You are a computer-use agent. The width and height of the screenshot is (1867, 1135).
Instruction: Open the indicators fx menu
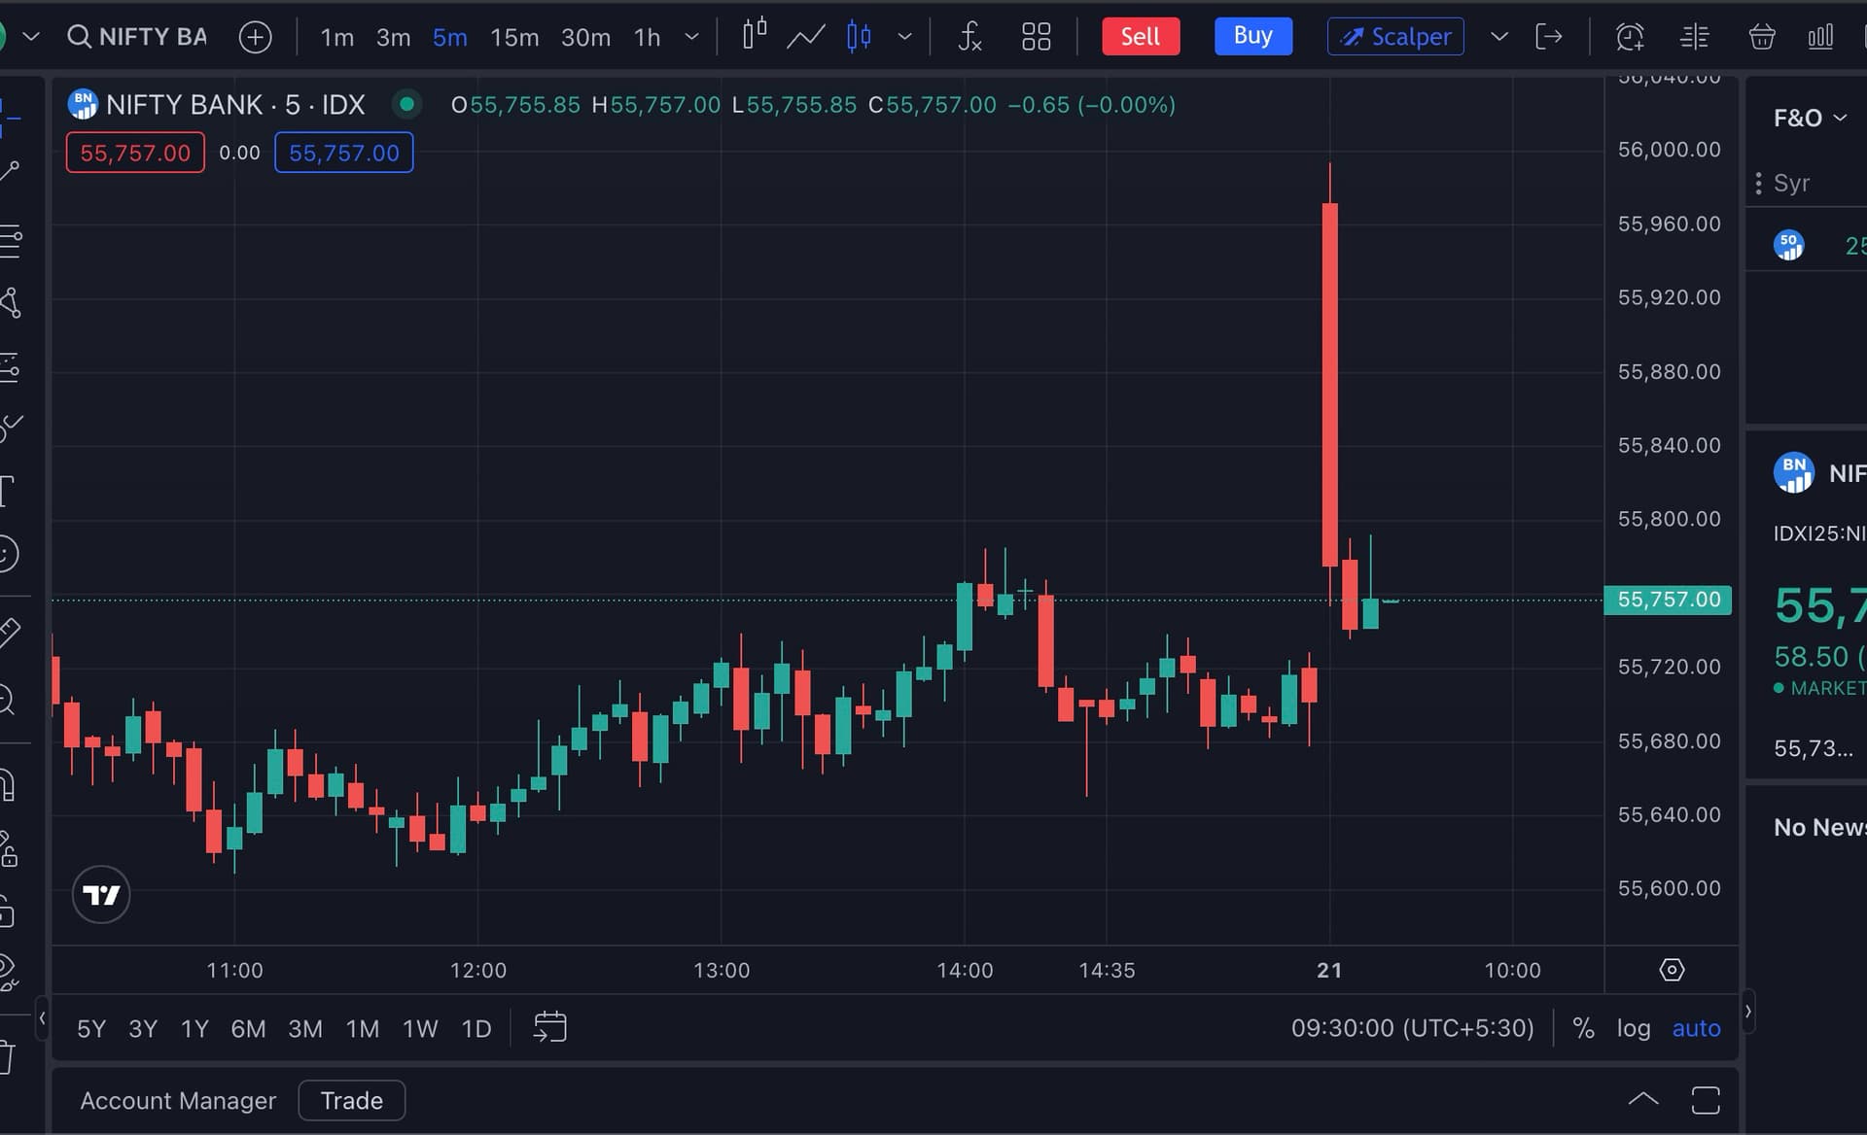[969, 37]
